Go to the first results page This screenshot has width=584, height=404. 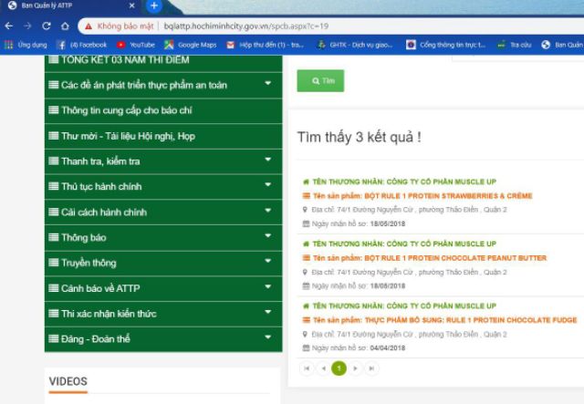[x=306, y=368]
